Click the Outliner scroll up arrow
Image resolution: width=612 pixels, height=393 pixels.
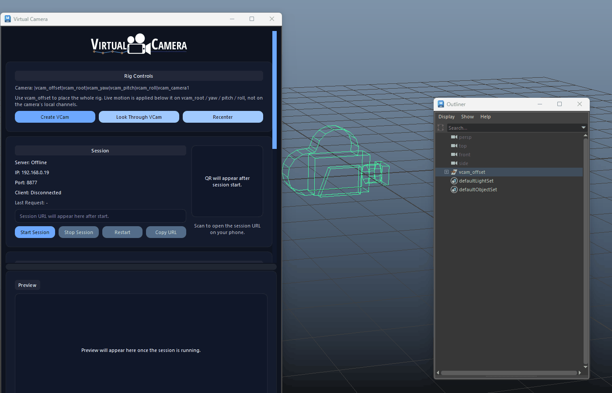[x=586, y=135]
